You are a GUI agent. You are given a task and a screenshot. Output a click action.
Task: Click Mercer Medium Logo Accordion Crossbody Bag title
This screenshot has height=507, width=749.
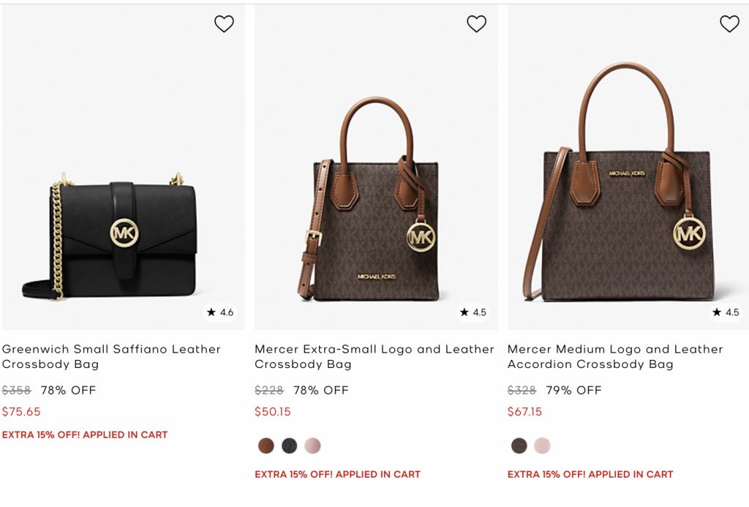coord(614,356)
